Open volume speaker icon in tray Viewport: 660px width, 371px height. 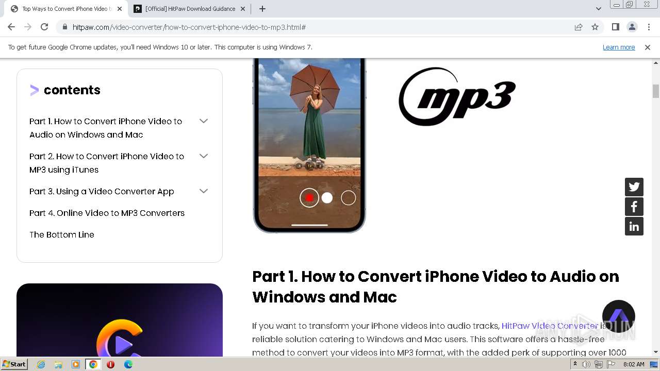586,364
